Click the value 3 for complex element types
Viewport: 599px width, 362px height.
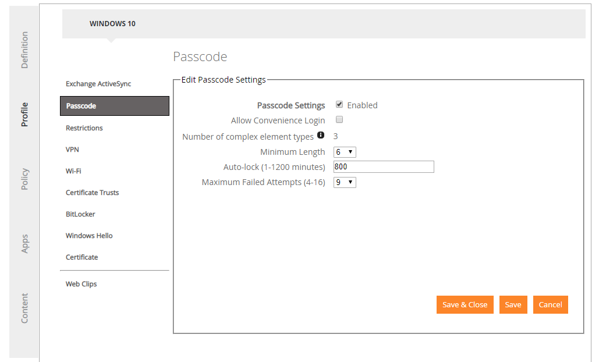coord(335,136)
